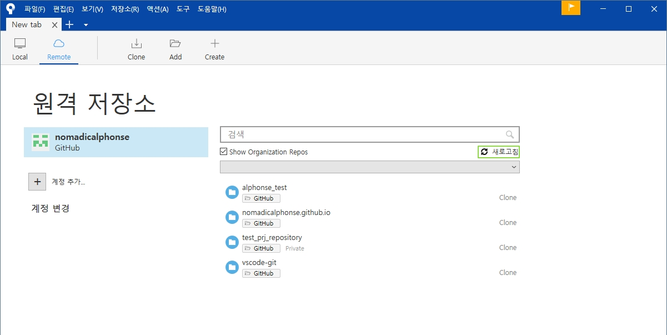Open the 도움말(H) menu
Image resolution: width=667 pixels, height=335 pixels.
[212, 9]
